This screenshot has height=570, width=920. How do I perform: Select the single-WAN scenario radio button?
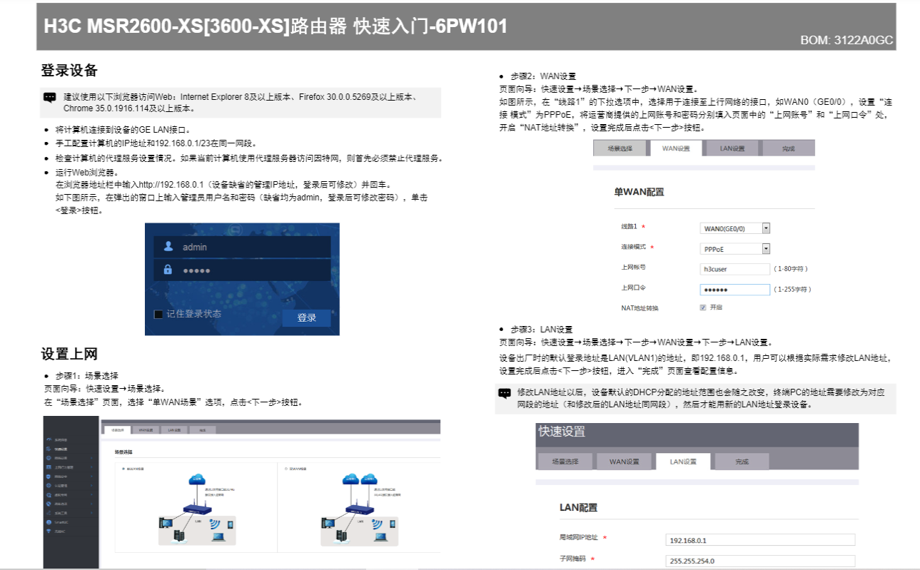[123, 469]
